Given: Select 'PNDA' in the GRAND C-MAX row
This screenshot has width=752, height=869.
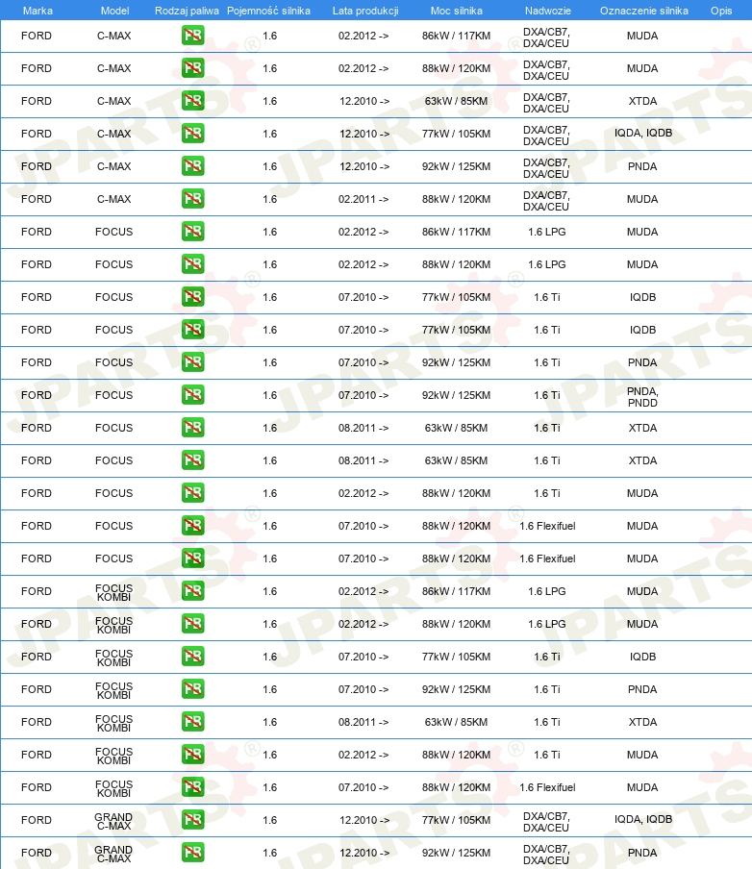Looking at the screenshot, I should point(642,853).
